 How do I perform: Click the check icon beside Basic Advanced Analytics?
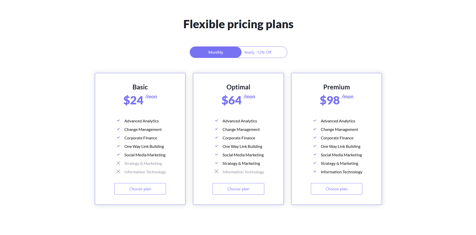click(x=118, y=121)
